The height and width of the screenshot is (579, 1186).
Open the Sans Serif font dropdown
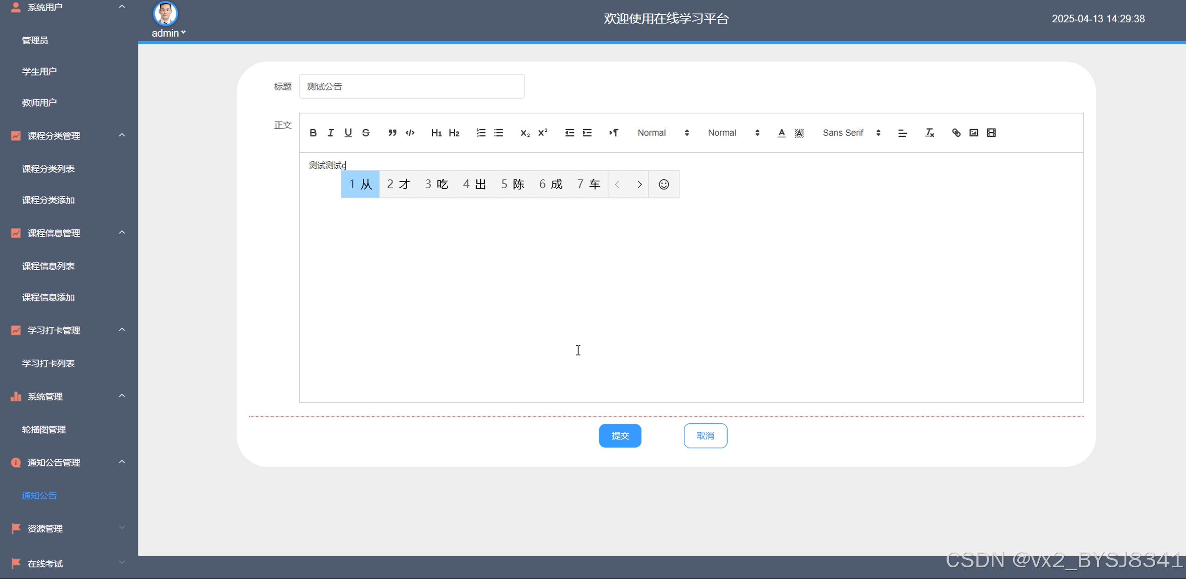[851, 133]
